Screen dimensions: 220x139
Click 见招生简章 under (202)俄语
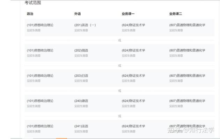[x=81, y=56]
